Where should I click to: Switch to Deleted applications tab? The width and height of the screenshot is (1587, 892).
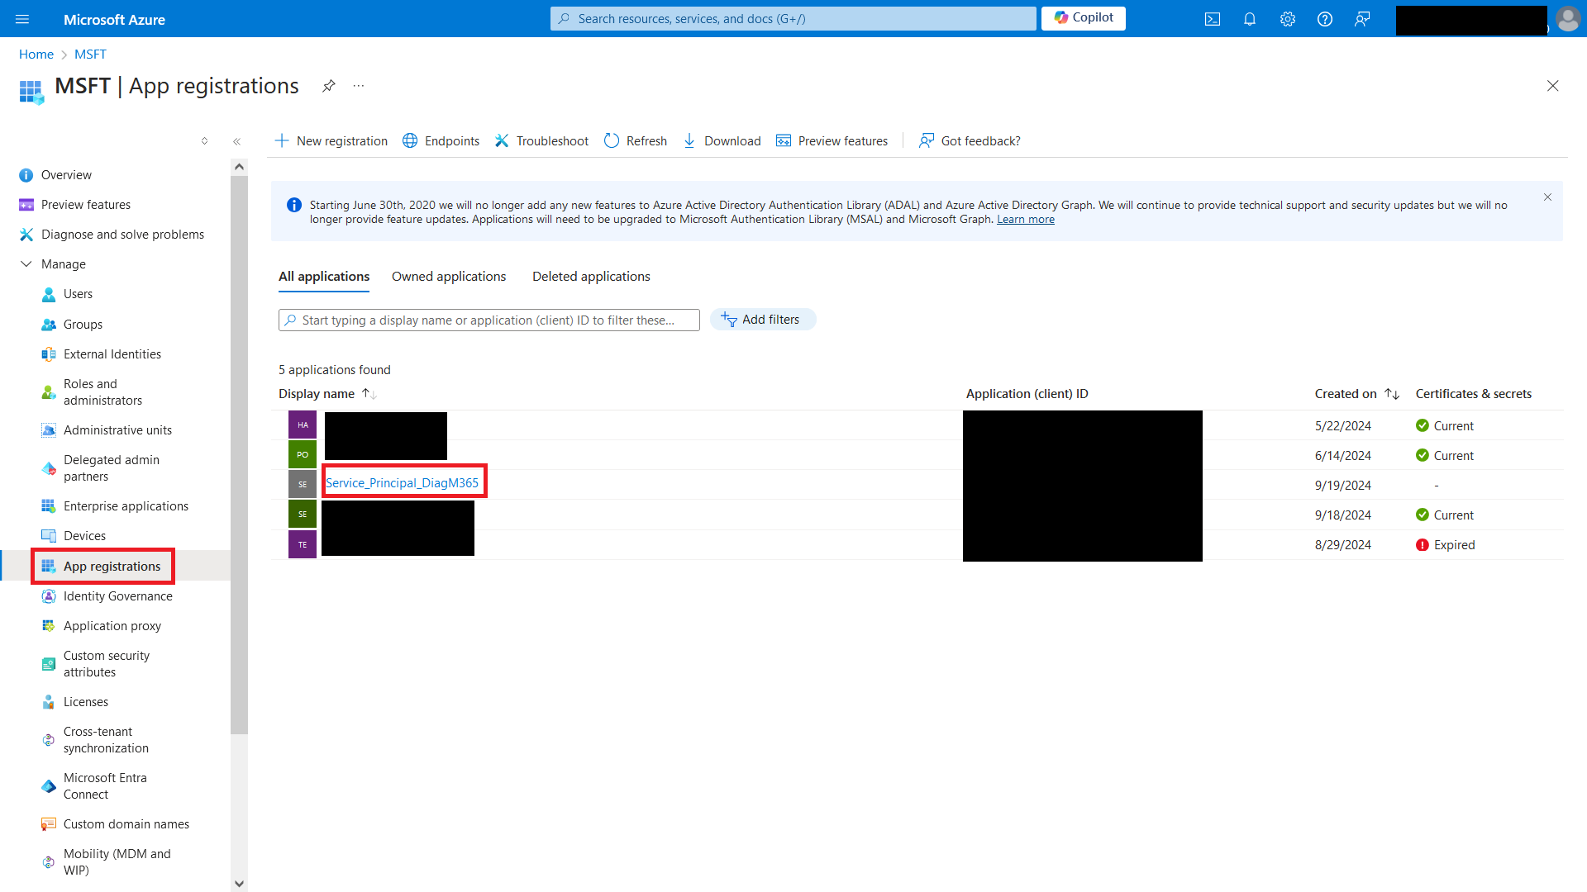click(590, 277)
